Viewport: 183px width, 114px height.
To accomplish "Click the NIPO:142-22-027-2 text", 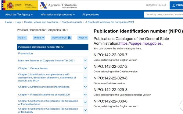I will pyautogui.click(x=110, y=67).
